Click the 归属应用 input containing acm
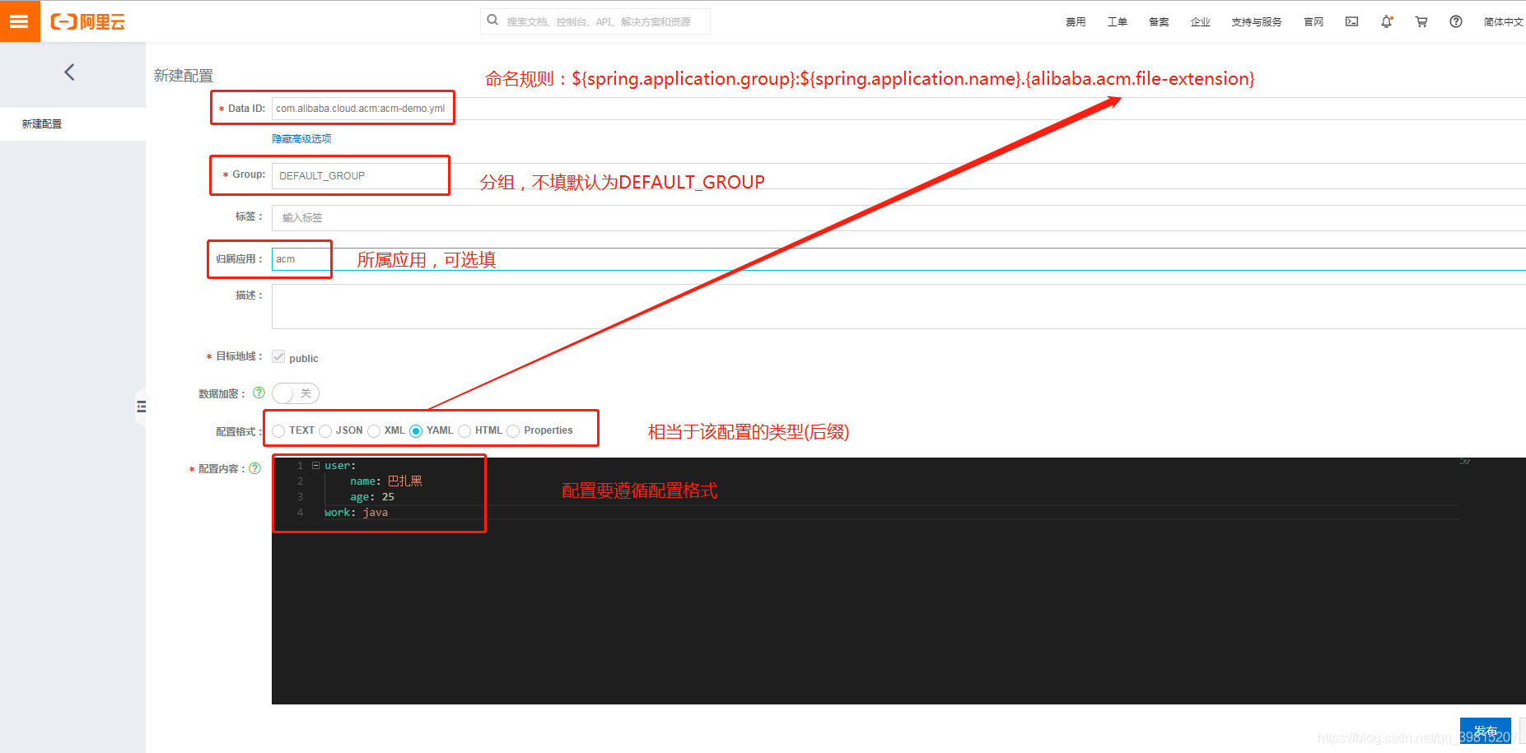The image size is (1526, 753). click(898, 259)
